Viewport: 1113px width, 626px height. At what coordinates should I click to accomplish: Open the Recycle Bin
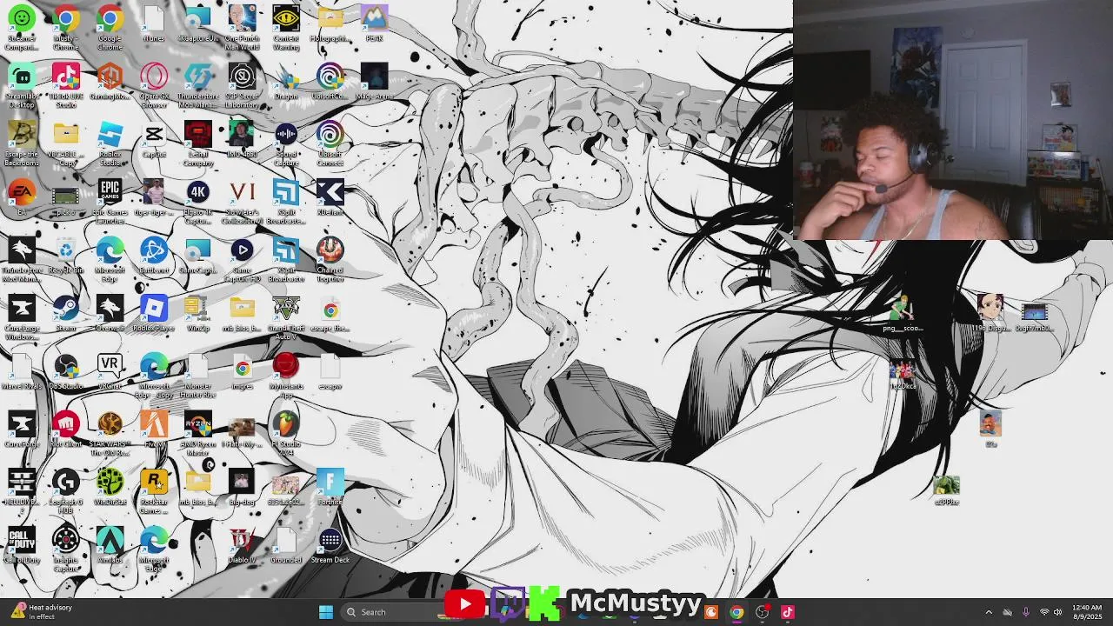pos(65,256)
